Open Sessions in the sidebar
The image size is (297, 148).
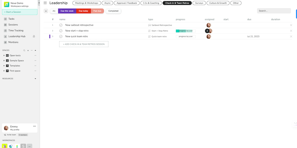point(13,25)
